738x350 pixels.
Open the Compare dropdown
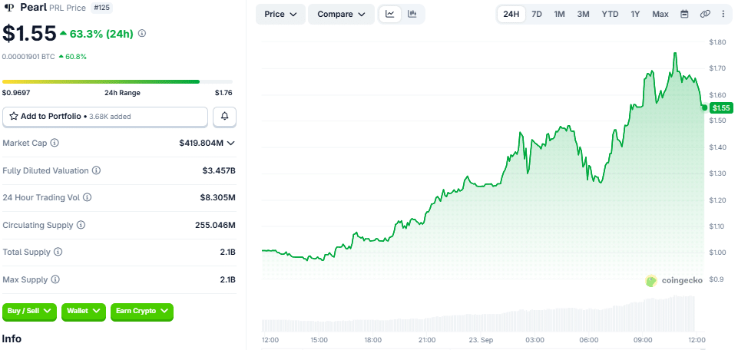341,14
